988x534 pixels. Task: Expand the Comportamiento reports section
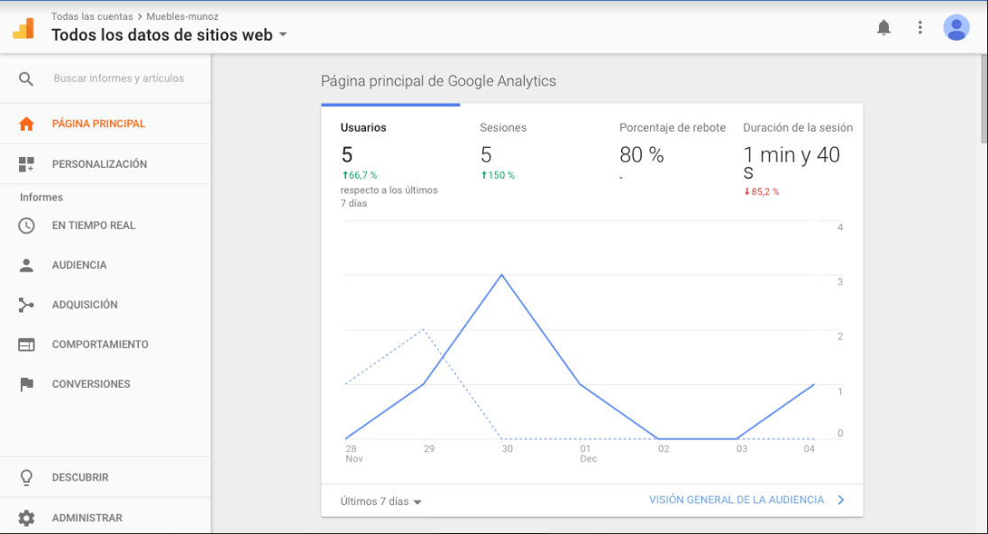(100, 345)
